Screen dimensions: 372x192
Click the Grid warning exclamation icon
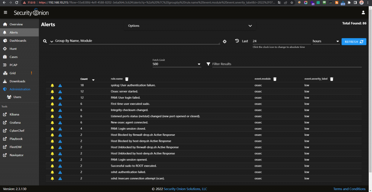[x=31, y=73]
